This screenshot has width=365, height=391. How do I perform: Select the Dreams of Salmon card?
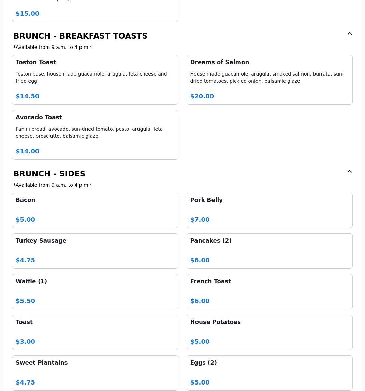click(269, 80)
